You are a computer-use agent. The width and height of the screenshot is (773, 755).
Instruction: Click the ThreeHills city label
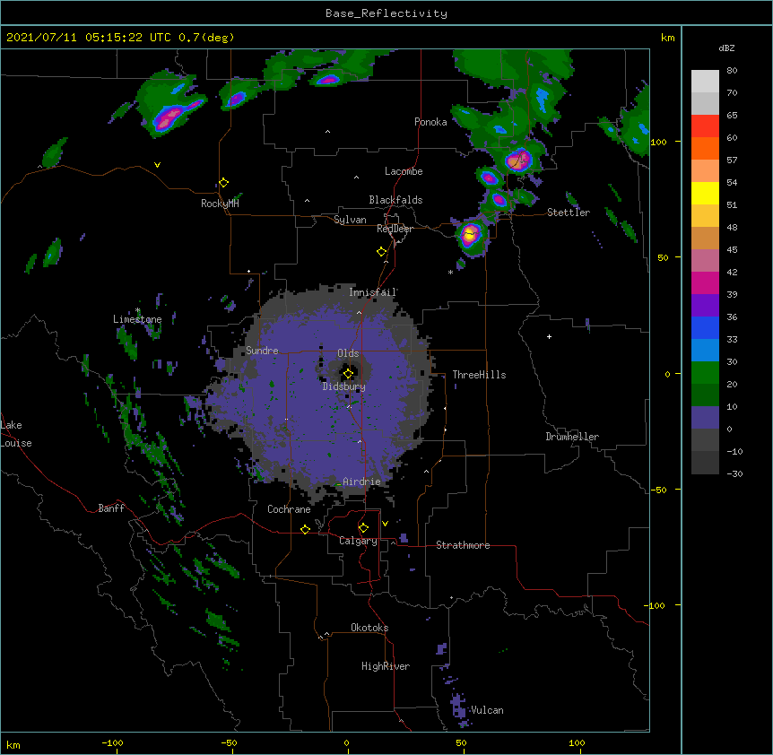[479, 375]
